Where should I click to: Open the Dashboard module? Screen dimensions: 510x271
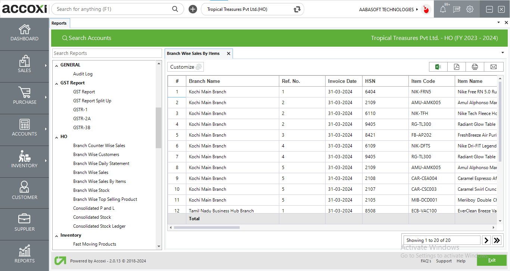tap(24, 34)
